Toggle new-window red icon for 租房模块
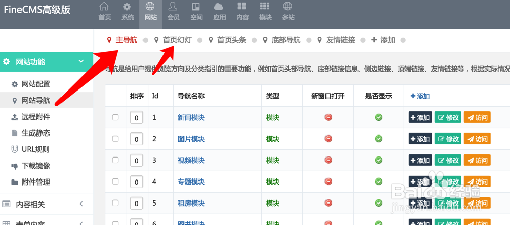Viewport: 510px width, 225px height. click(328, 202)
